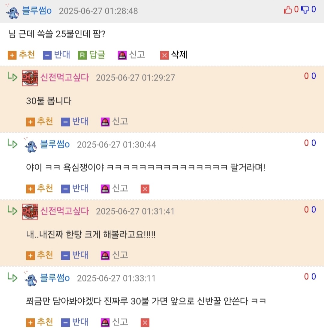This screenshot has height=330, width=324.
Task: Click thumbs-down icon on top comment
Action: click(x=305, y=10)
